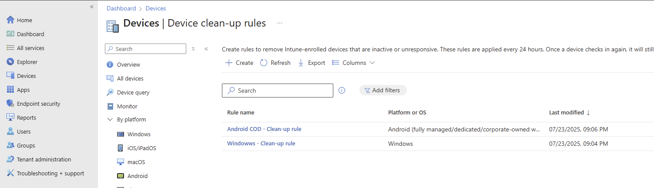Click the Android fully managed platform cell
Screen dimensions: 654x188
[464, 129]
